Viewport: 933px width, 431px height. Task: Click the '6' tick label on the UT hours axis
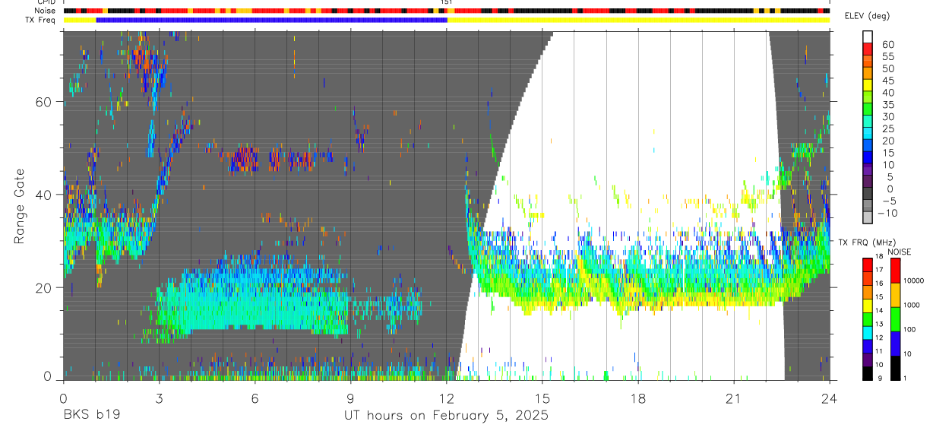[255, 398]
